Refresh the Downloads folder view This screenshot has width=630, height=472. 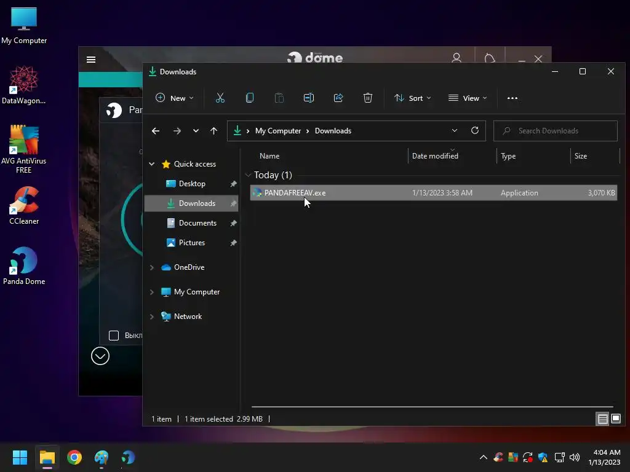pyautogui.click(x=474, y=130)
